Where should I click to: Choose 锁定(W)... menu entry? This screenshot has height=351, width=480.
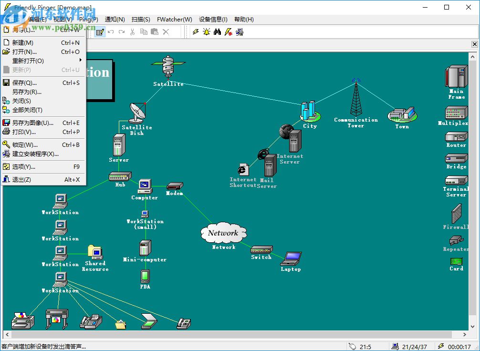[43, 145]
